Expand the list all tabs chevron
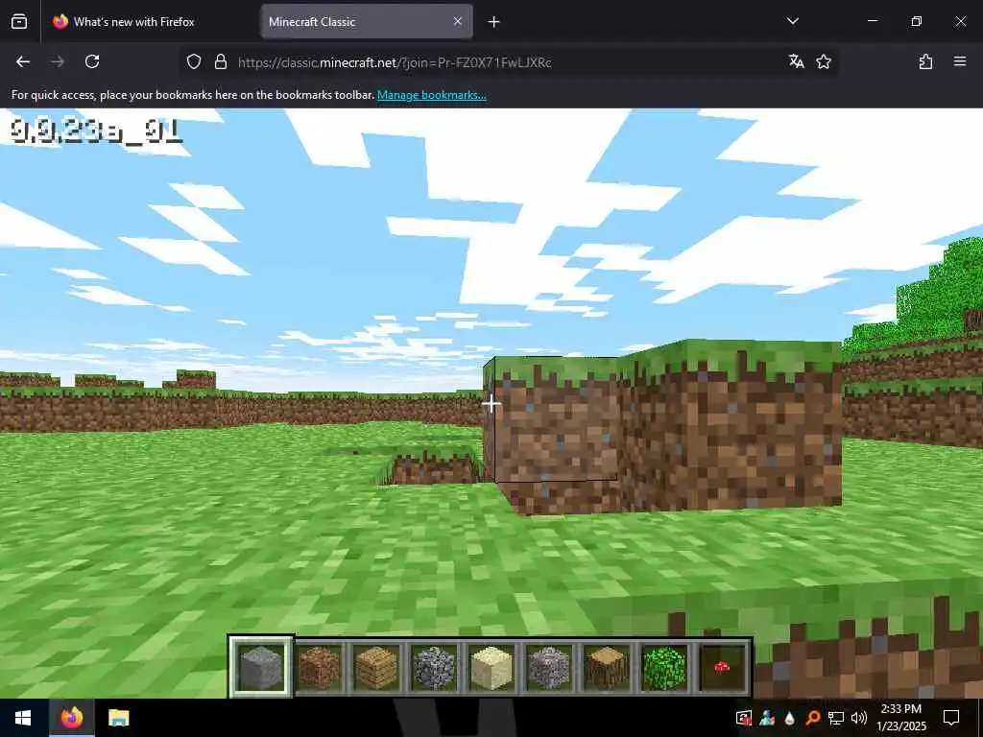Image resolution: width=983 pixels, height=737 pixels. 792,21
